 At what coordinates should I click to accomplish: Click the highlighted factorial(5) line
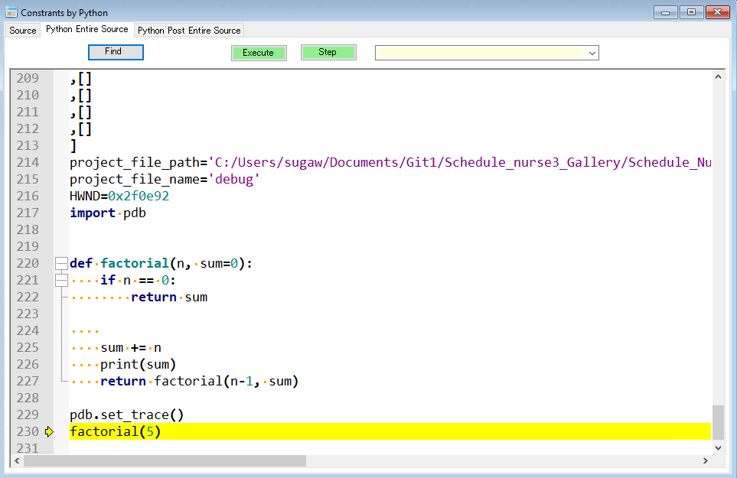[x=115, y=431]
